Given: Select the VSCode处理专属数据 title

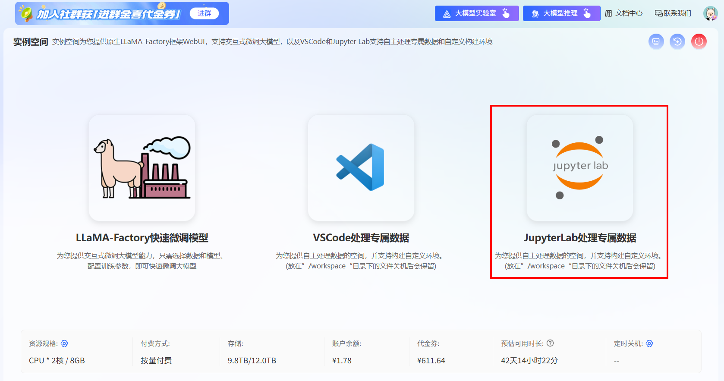Looking at the screenshot, I should click(x=361, y=238).
